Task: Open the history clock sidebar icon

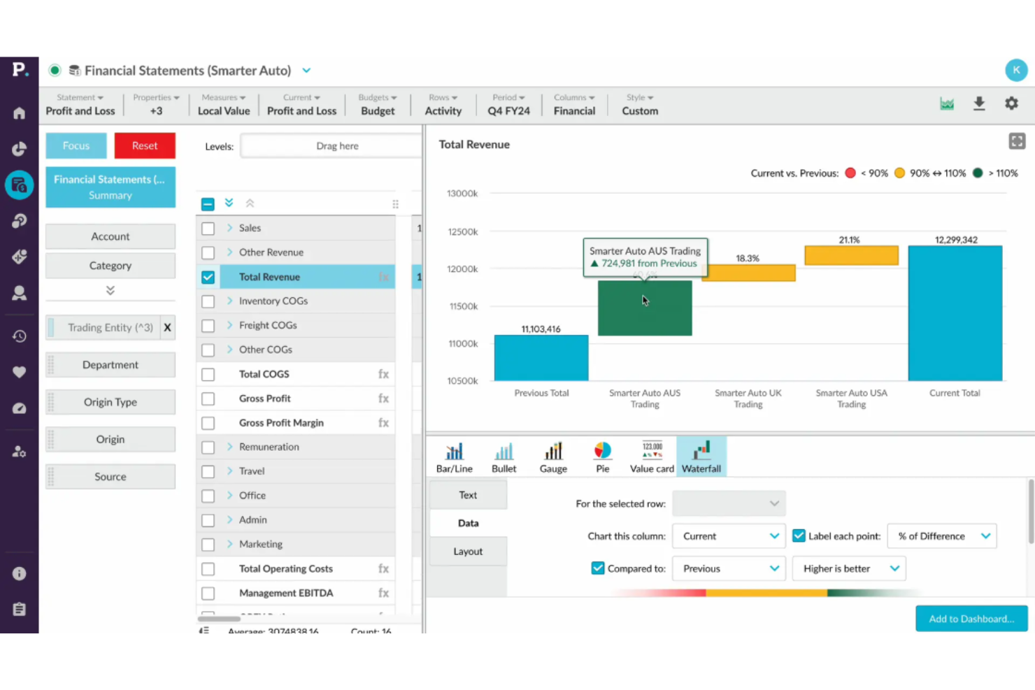Action: [19, 336]
